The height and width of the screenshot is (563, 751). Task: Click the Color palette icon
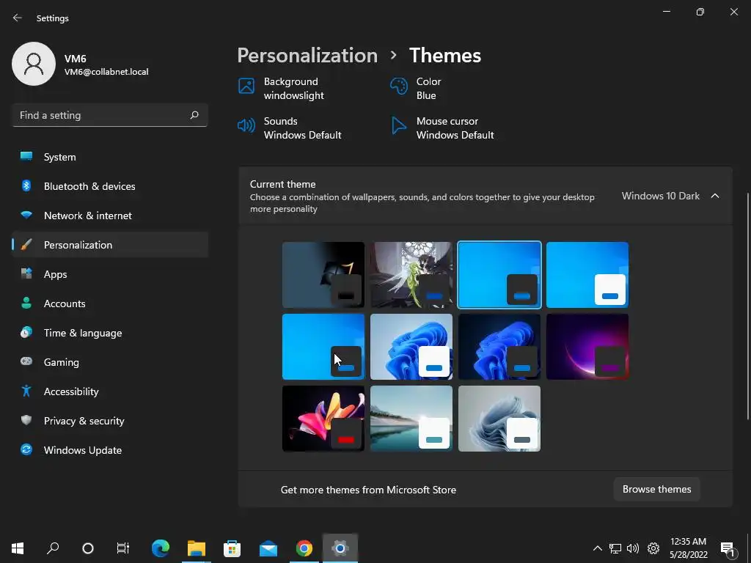(x=398, y=87)
